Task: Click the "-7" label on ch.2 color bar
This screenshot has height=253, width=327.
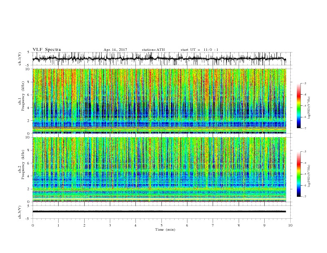Action: 305,196
